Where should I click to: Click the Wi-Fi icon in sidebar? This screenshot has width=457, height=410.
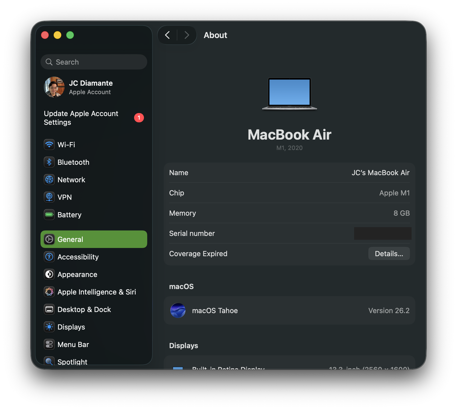(49, 145)
